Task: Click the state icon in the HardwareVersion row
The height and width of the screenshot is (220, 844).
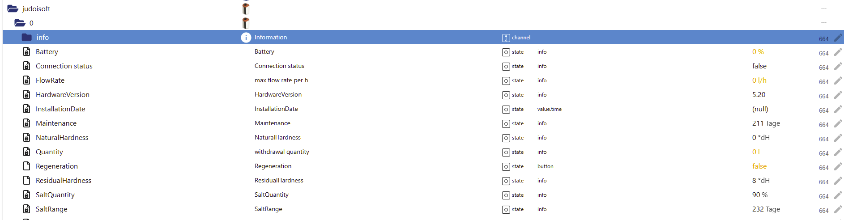Action: [x=506, y=95]
